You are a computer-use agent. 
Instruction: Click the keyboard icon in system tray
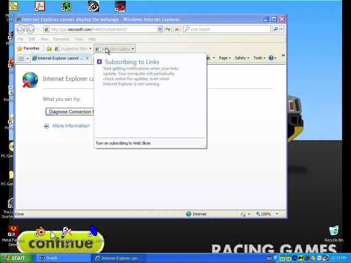(269, 258)
